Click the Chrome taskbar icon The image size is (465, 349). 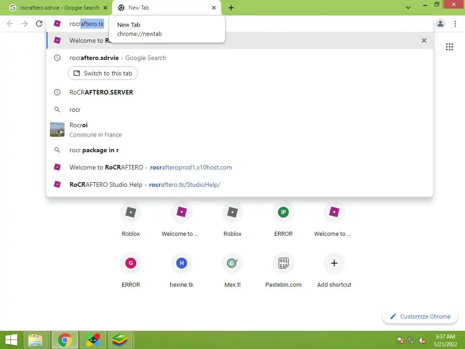64,340
